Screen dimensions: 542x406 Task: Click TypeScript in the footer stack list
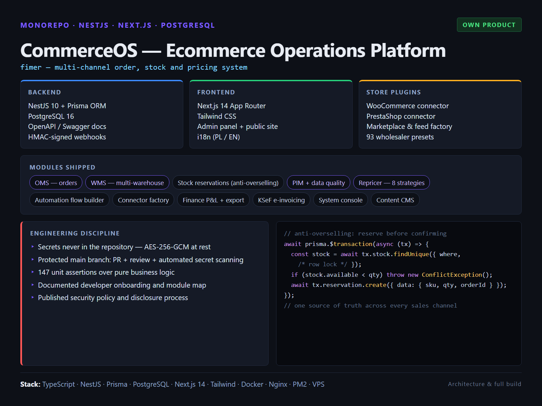(59, 384)
